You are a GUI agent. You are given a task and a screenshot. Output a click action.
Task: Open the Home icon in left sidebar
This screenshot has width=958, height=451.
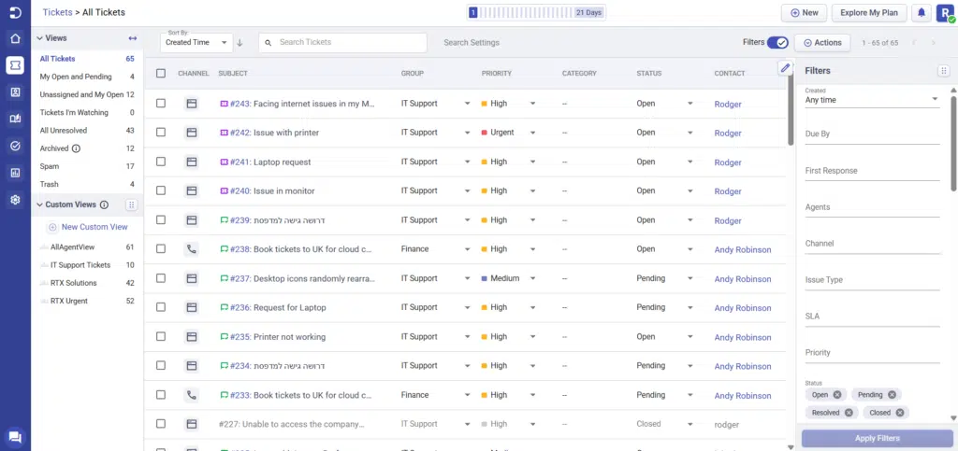click(15, 38)
